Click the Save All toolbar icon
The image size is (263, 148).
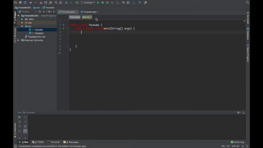coord(20,2)
